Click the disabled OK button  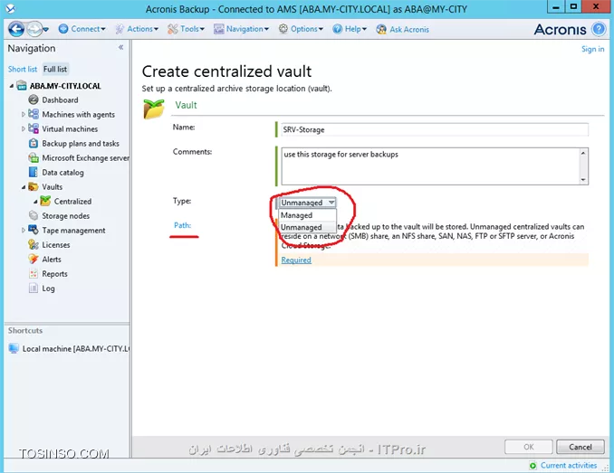click(x=529, y=447)
